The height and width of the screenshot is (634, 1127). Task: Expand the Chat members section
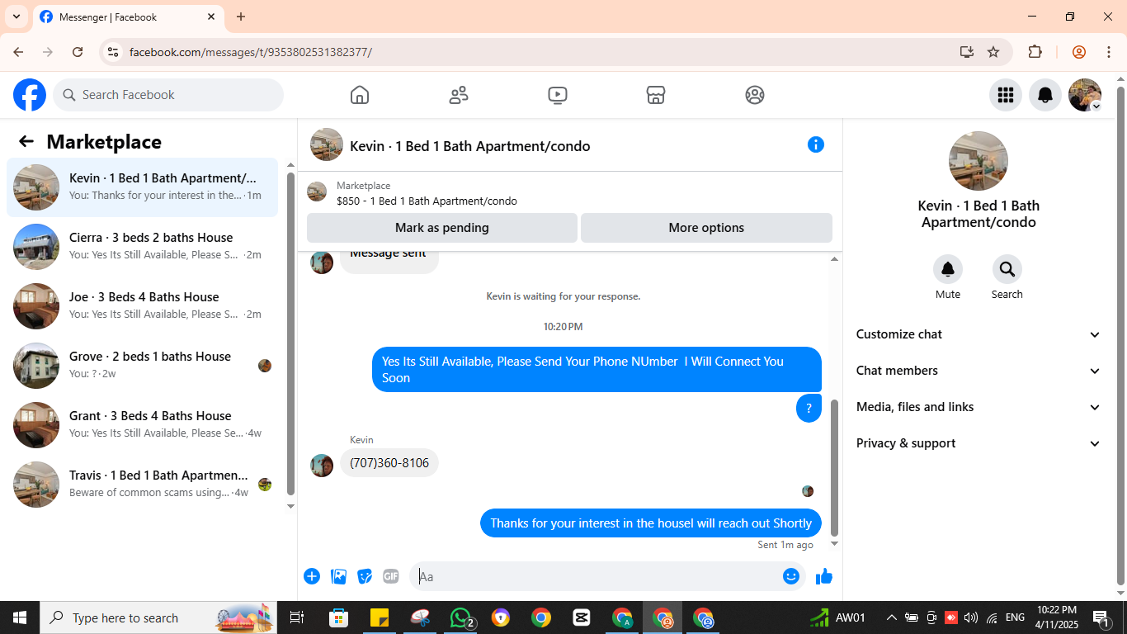pyautogui.click(x=978, y=371)
